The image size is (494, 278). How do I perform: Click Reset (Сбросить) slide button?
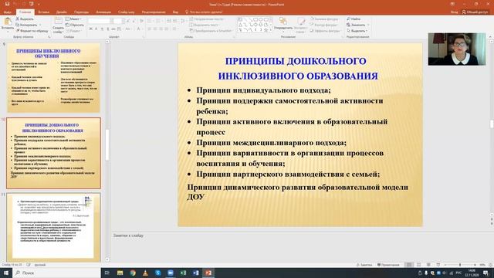click(x=75, y=25)
